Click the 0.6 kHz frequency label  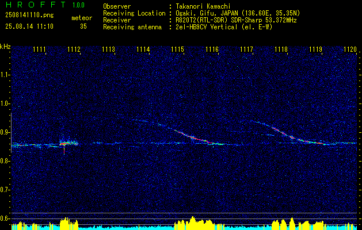[x=5, y=218]
